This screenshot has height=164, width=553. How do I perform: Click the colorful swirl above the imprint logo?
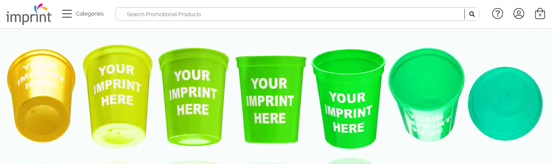point(40,8)
